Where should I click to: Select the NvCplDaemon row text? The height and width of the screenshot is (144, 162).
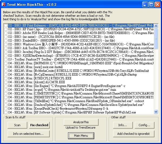72,75
